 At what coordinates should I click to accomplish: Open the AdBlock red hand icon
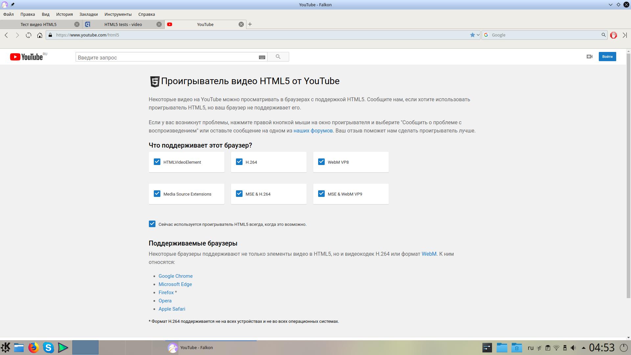613,35
